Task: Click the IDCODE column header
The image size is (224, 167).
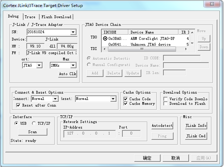Action: click(x=115, y=32)
